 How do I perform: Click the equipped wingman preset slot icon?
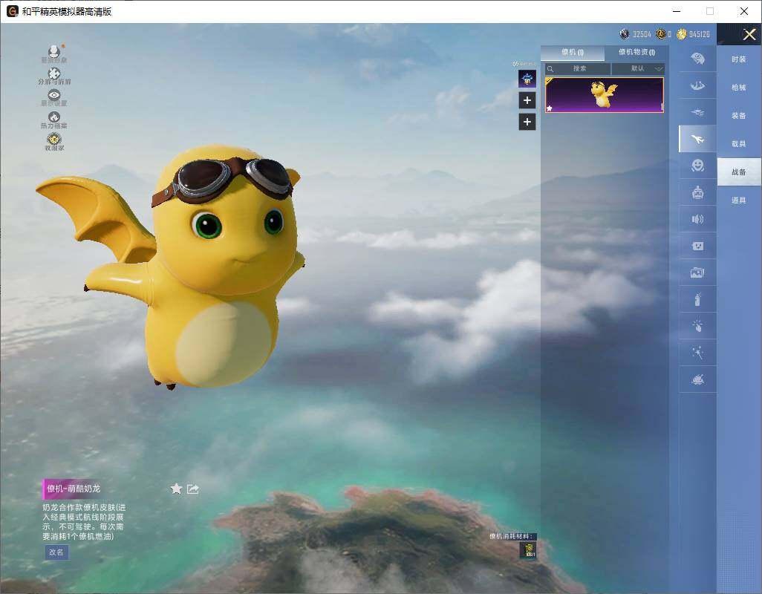tap(527, 79)
